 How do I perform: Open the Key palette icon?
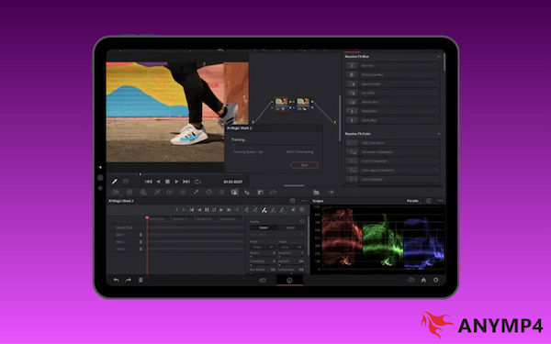261,192
